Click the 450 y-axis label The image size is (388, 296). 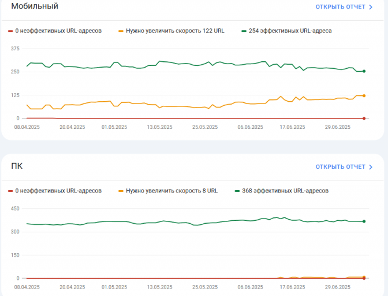pyautogui.click(x=15, y=209)
